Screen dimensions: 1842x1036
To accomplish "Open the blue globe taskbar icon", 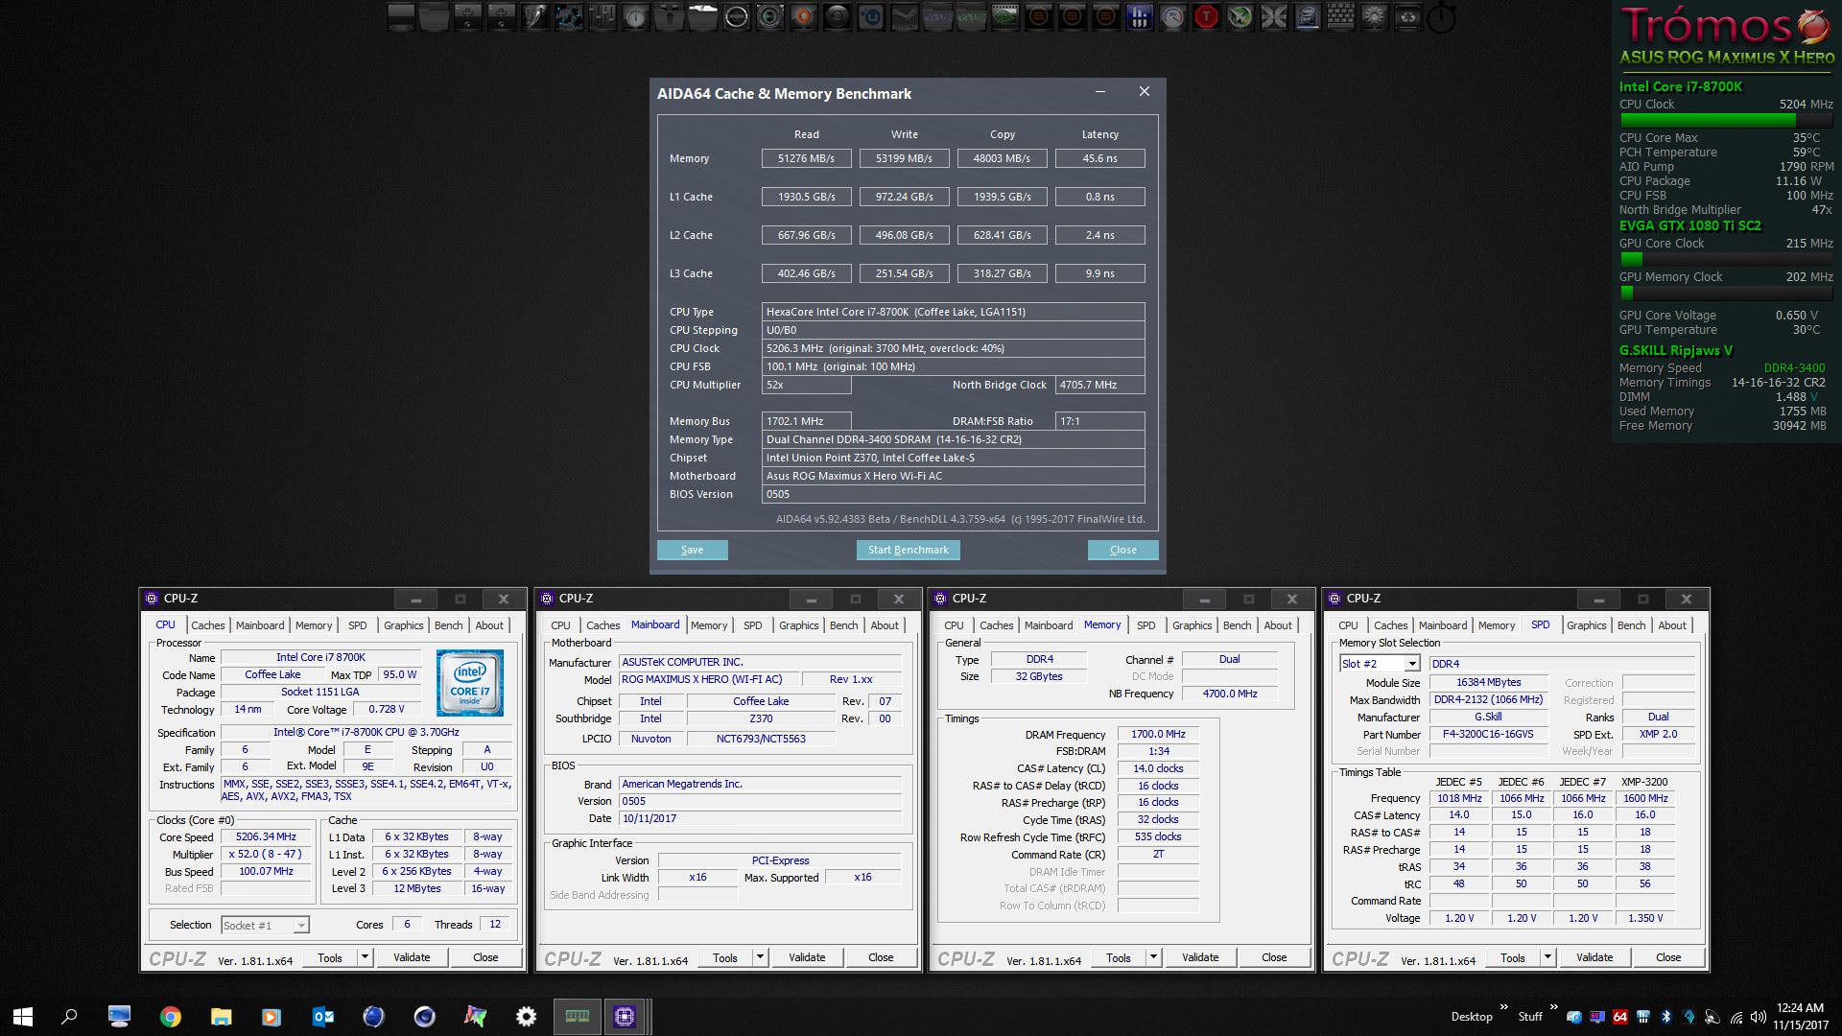I will click(x=374, y=1017).
